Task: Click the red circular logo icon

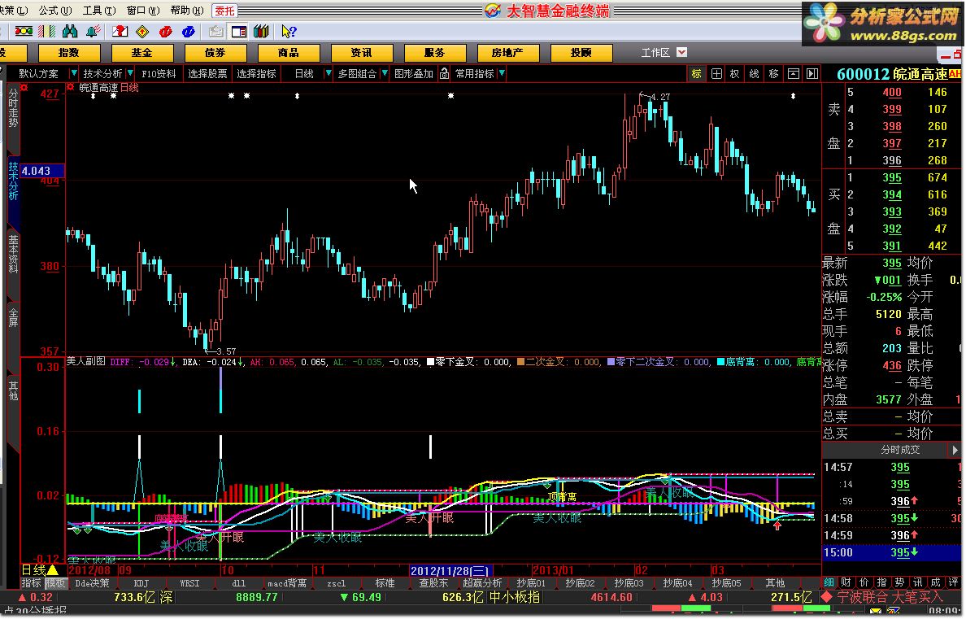Action: pos(165,32)
